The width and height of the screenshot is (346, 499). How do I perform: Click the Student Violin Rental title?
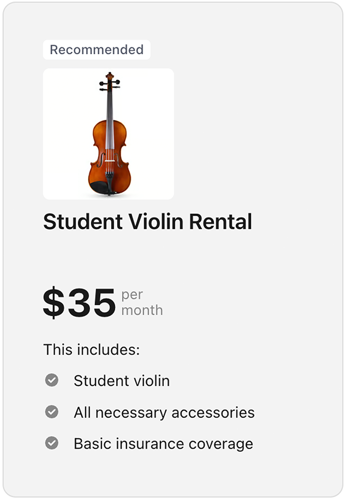(x=148, y=222)
